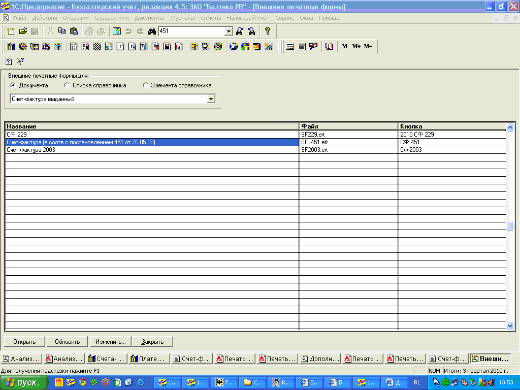Viewport: 520px width, 390px height.
Task: Select the Списка справочника radio button
Action: coord(67,85)
